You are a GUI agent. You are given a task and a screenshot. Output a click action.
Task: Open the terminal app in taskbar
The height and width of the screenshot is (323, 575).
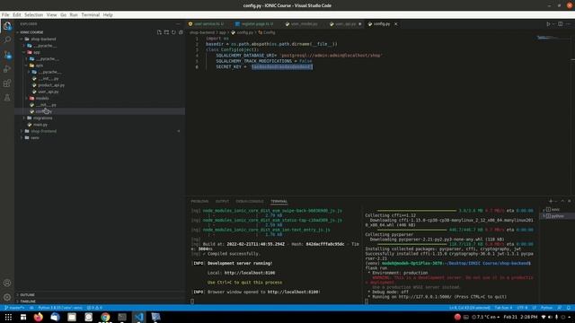(122, 317)
